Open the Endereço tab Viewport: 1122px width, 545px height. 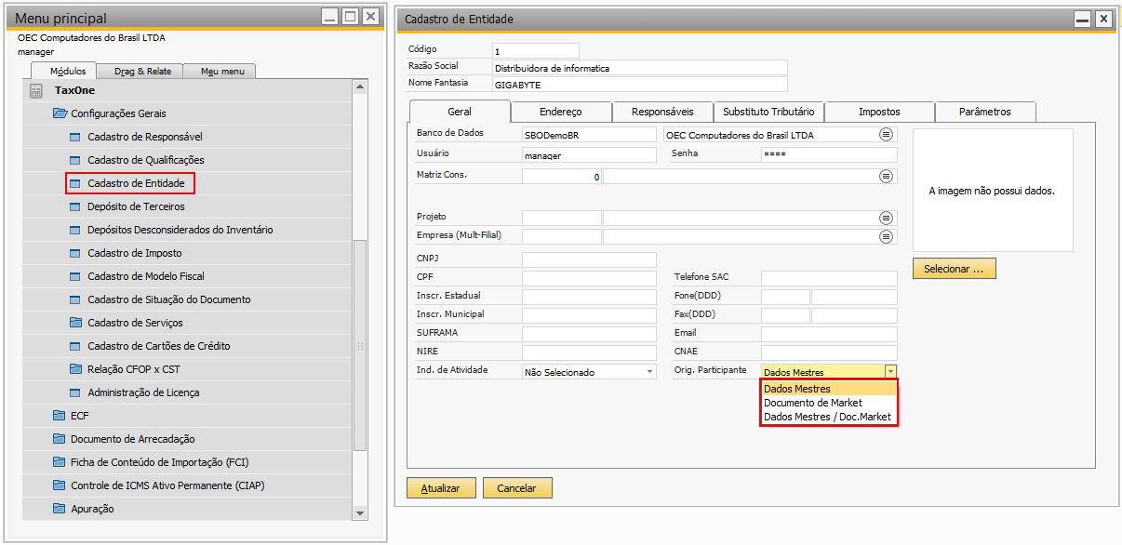tap(561, 112)
